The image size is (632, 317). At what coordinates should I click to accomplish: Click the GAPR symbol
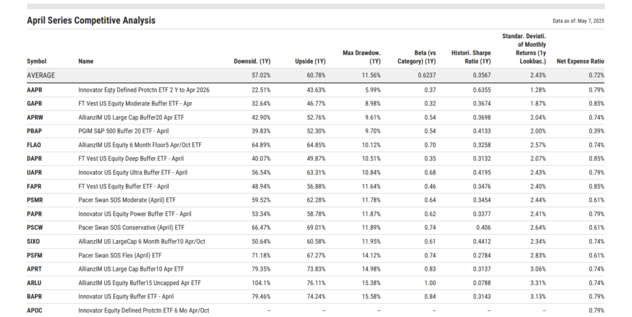35,103
